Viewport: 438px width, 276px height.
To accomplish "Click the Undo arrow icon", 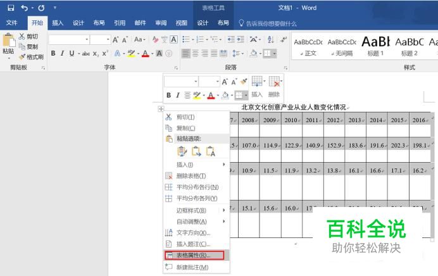I will click(x=24, y=8).
